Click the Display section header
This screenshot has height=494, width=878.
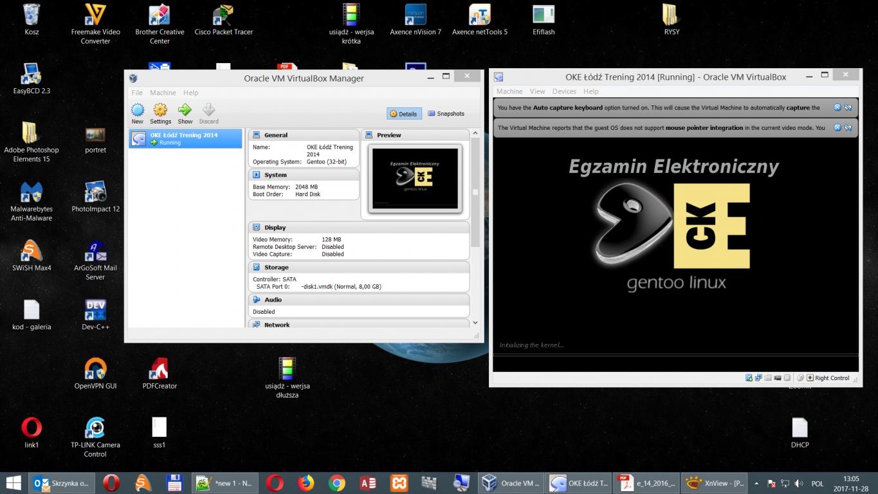click(x=359, y=228)
